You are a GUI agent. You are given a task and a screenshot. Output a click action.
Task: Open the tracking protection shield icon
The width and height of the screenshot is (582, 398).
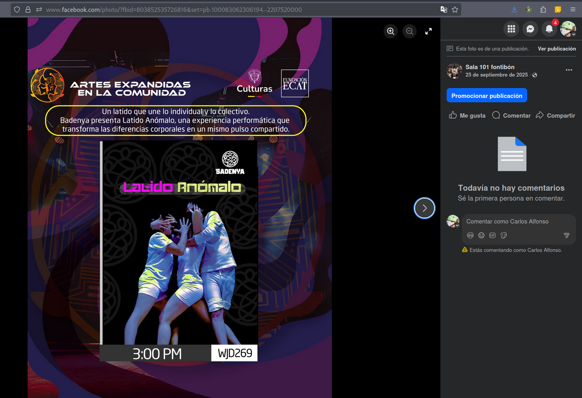click(x=17, y=9)
